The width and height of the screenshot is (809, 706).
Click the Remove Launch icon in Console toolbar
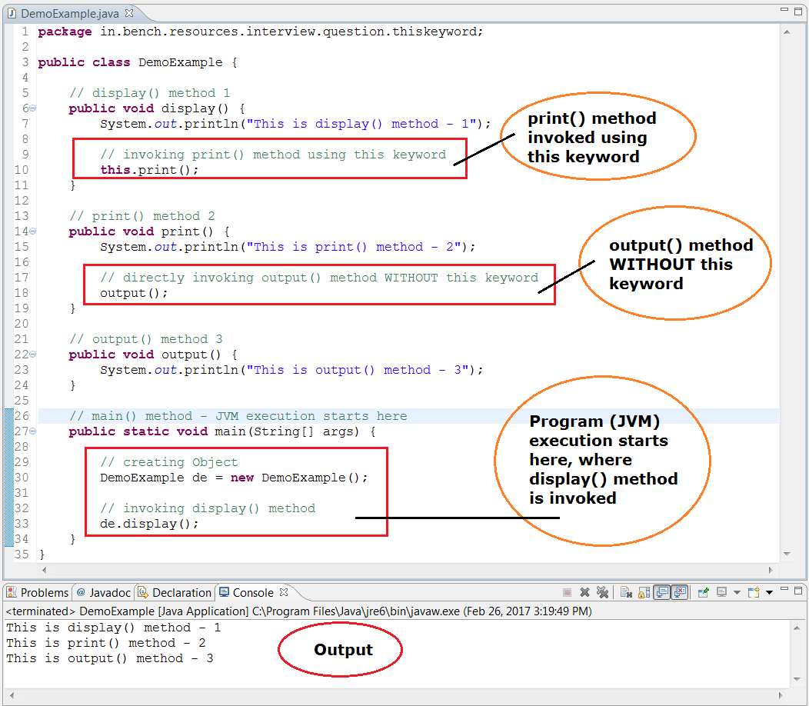click(x=584, y=592)
